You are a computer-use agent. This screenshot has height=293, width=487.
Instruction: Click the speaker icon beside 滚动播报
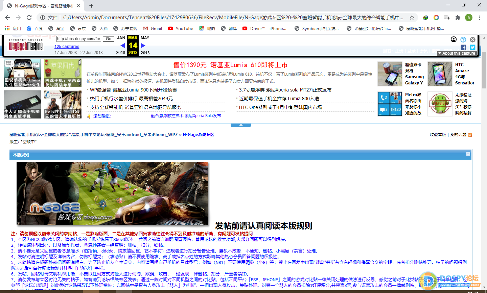click(x=89, y=116)
